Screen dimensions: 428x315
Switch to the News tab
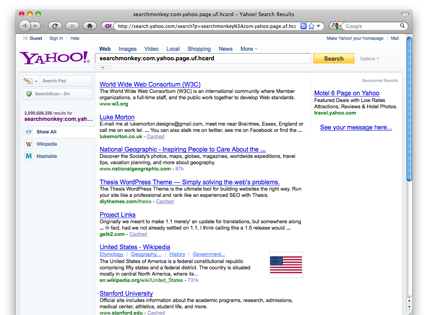click(x=226, y=49)
